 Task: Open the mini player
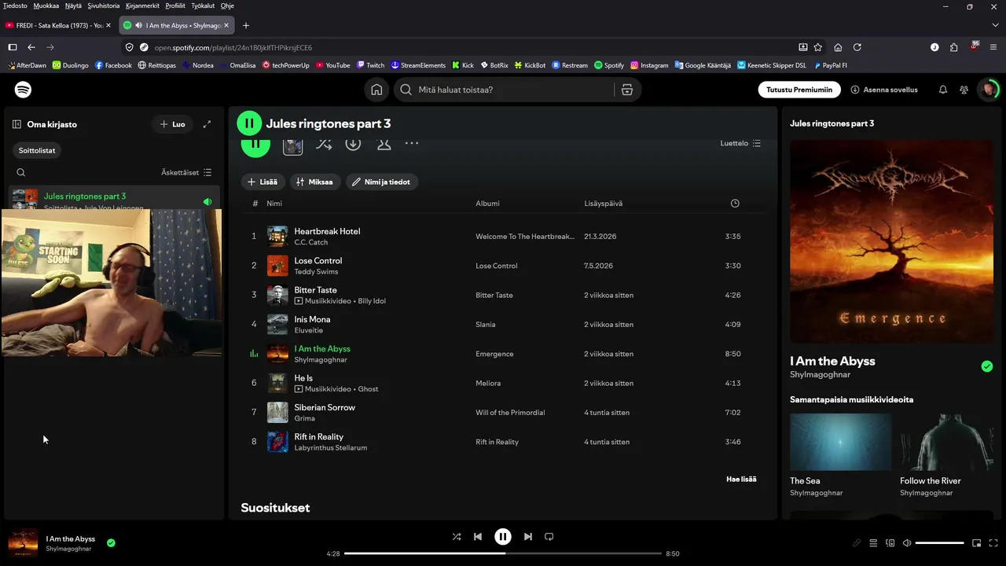click(x=977, y=543)
